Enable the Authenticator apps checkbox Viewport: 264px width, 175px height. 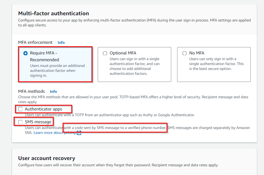point(20,109)
